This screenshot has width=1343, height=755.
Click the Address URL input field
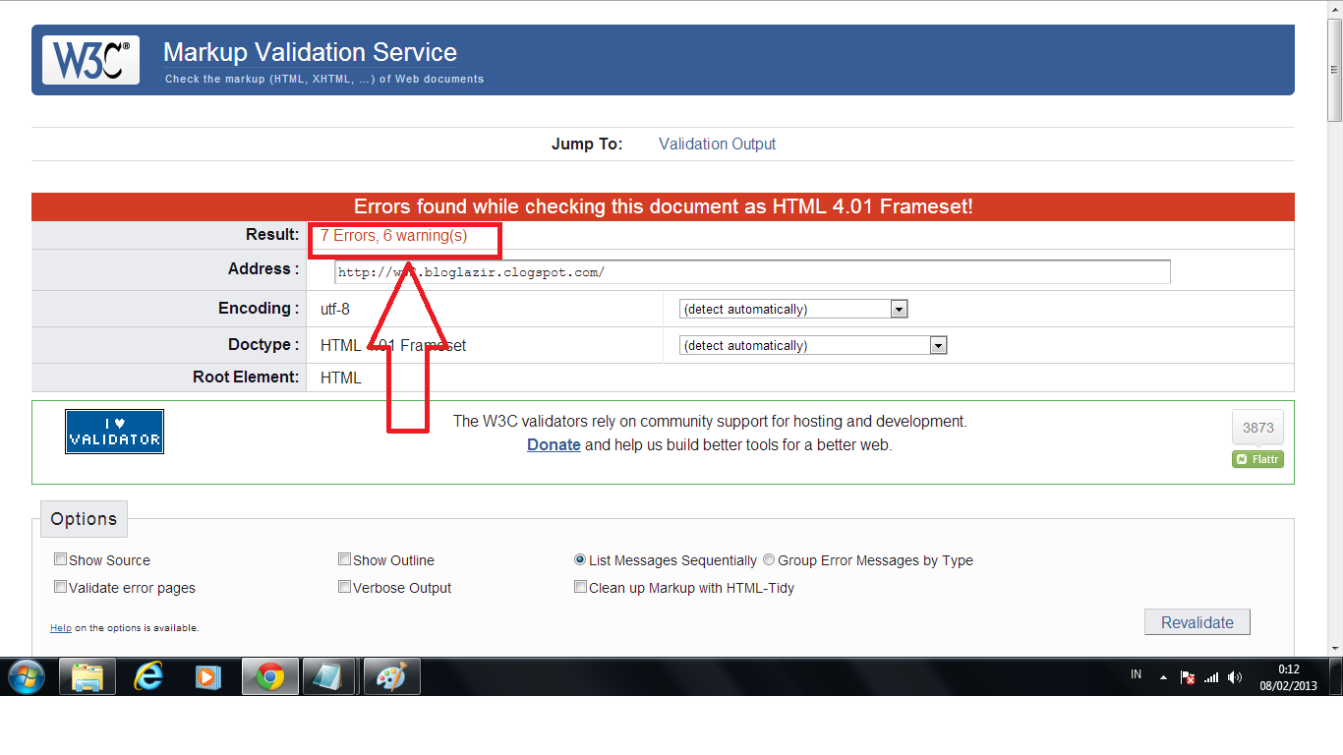(x=752, y=272)
